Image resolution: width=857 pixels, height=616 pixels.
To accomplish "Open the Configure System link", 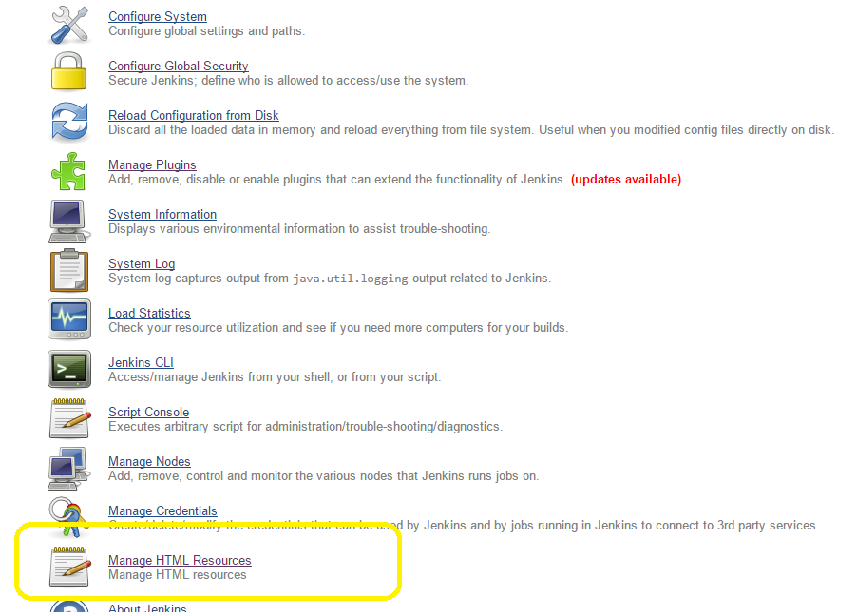I will [x=158, y=16].
